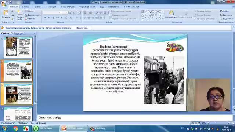Open the round Office button menu
The height and width of the screenshot is (132, 235).
point(4,4)
